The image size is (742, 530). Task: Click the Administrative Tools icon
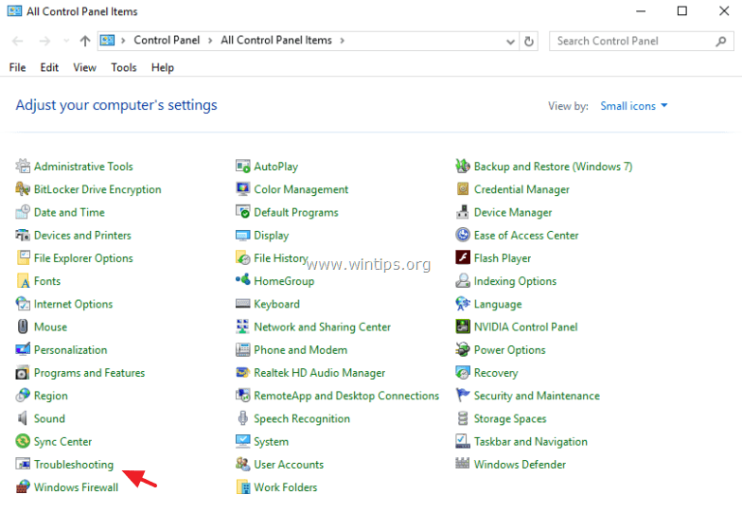point(23,167)
